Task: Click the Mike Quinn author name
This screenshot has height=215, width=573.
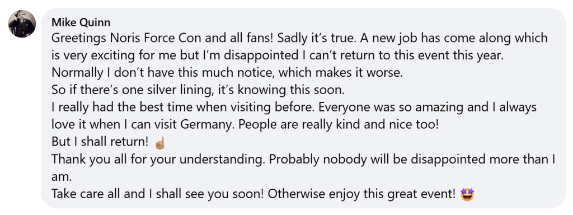Action: tap(81, 22)
